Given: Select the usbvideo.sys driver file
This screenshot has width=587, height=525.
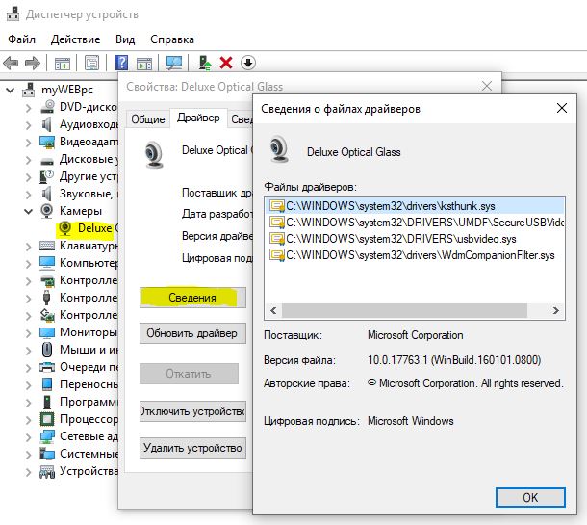Looking at the screenshot, I should click(x=415, y=239).
